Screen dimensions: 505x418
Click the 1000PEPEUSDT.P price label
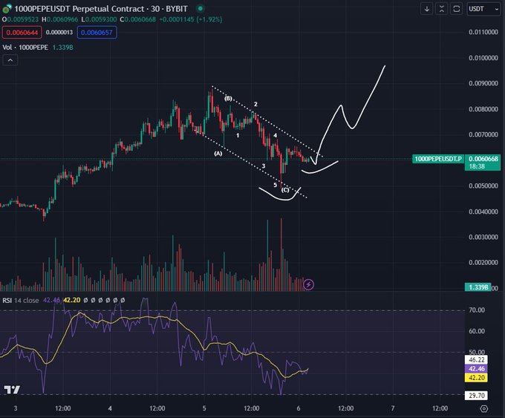[438, 159]
